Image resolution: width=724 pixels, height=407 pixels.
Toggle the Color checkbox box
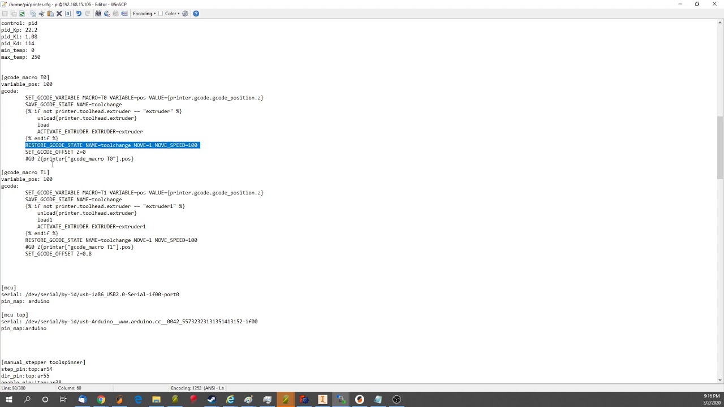[x=161, y=14]
